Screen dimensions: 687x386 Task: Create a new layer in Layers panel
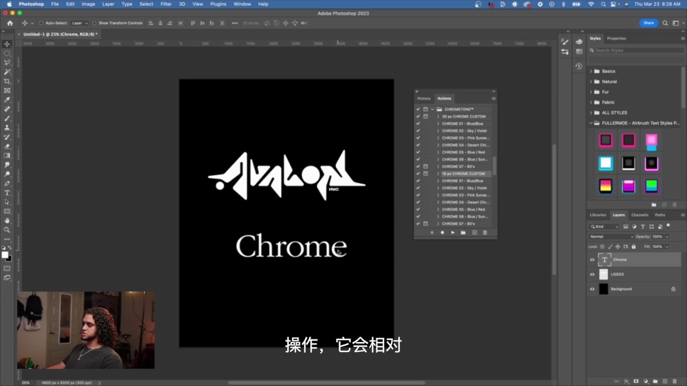click(664, 381)
